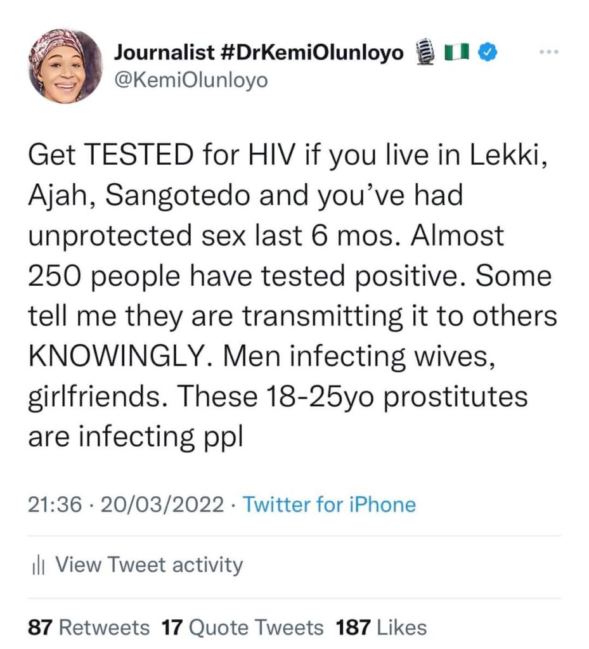Click the word TESTED in tweet
The width and height of the screenshot is (589, 649).
pyautogui.click(x=139, y=155)
